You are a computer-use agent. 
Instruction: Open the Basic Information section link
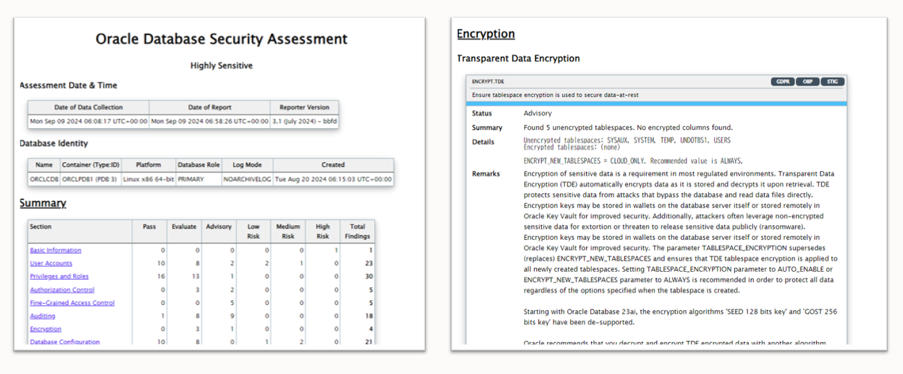coord(56,250)
